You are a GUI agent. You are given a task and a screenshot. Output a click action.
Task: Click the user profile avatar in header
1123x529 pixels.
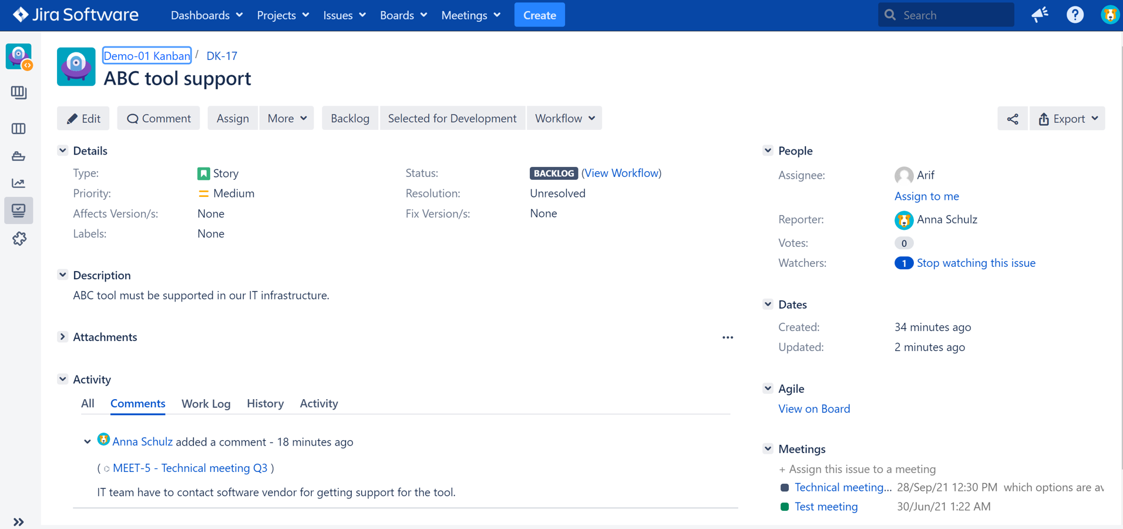(x=1109, y=15)
